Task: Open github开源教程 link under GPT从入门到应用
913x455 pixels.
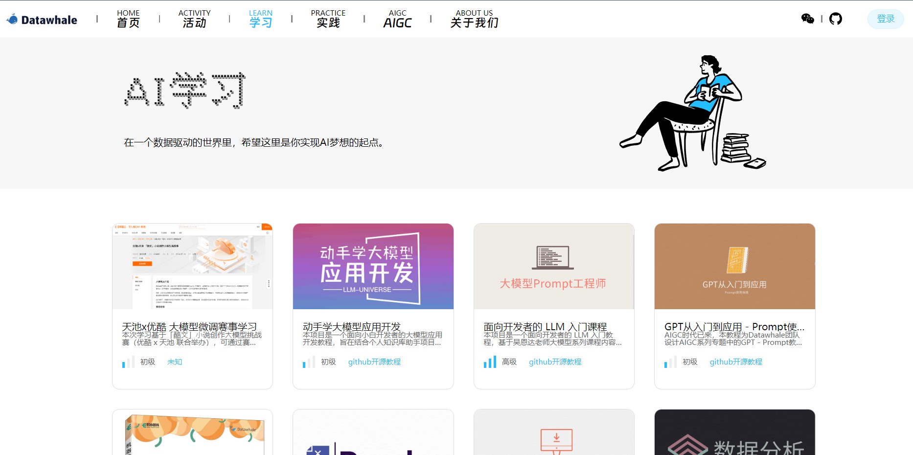Action: pyautogui.click(x=736, y=362)
